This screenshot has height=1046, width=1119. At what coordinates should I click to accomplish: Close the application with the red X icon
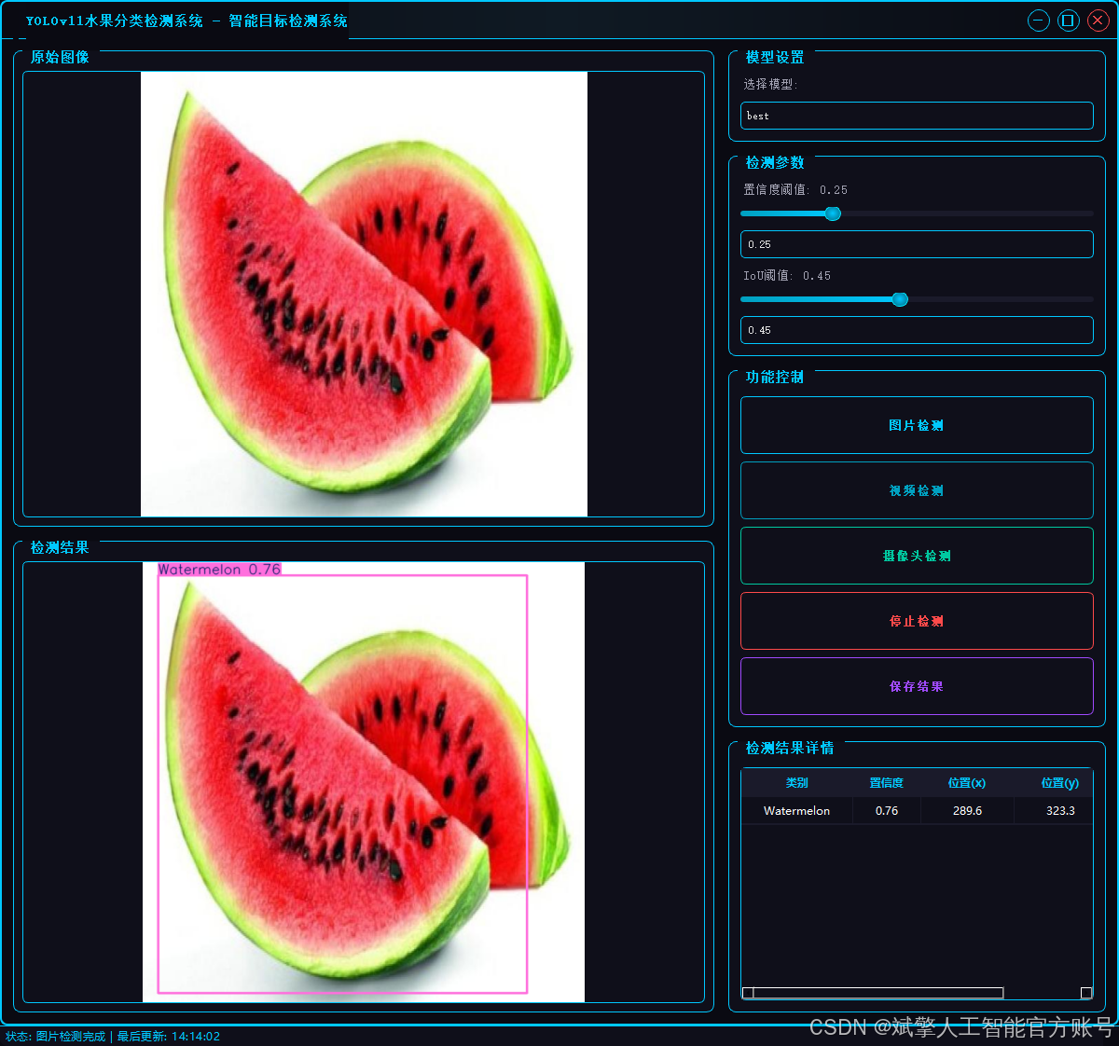point(1098,21)
